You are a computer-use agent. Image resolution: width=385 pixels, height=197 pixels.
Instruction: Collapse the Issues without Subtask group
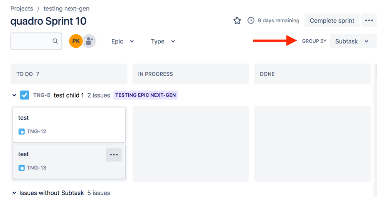pos(14,193)
